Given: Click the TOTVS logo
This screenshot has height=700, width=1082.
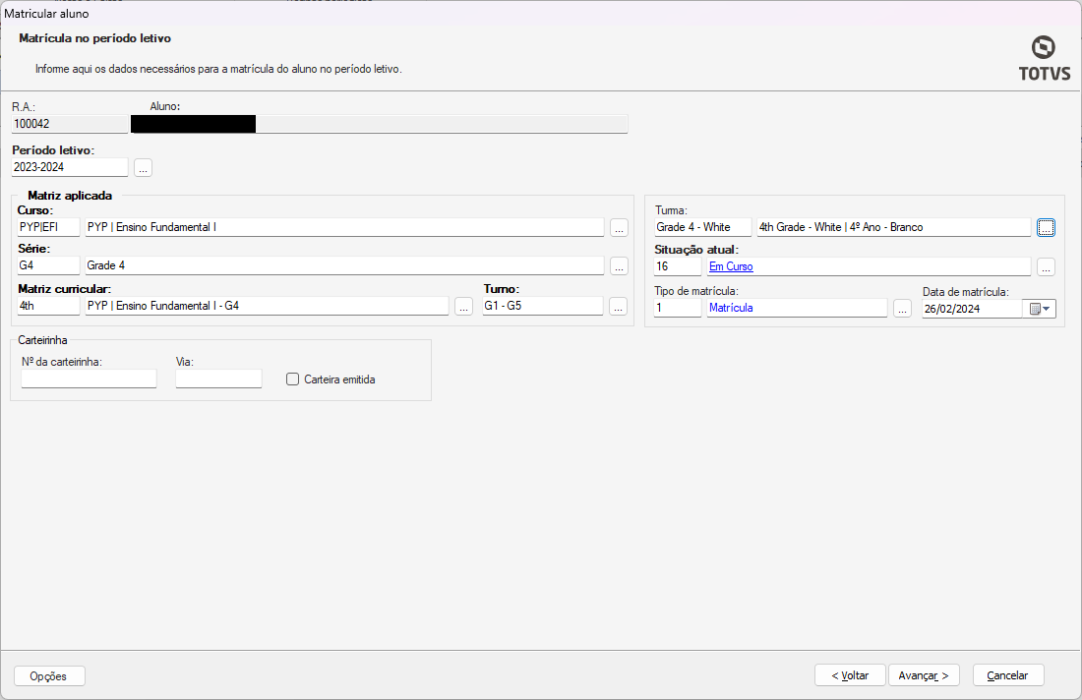Looking at the screenshot, I should point(1044,59).
